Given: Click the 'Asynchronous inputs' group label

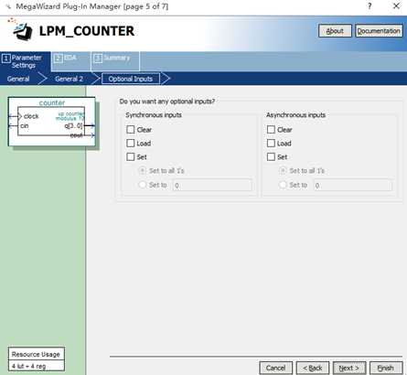Looking at the screenshot, I should click(x=295, y=115).
